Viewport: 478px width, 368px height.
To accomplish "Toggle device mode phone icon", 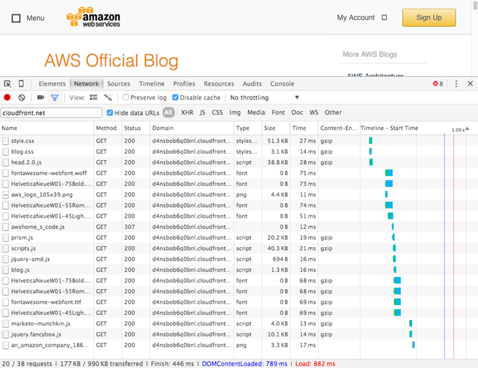I will [x=22, y=84].
